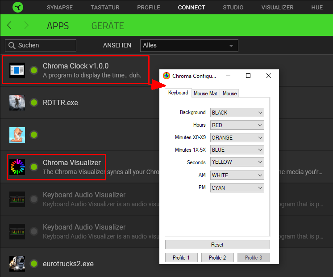Click the Suchen search field
This screenshot has width=333, height=277.
[41, 45]
